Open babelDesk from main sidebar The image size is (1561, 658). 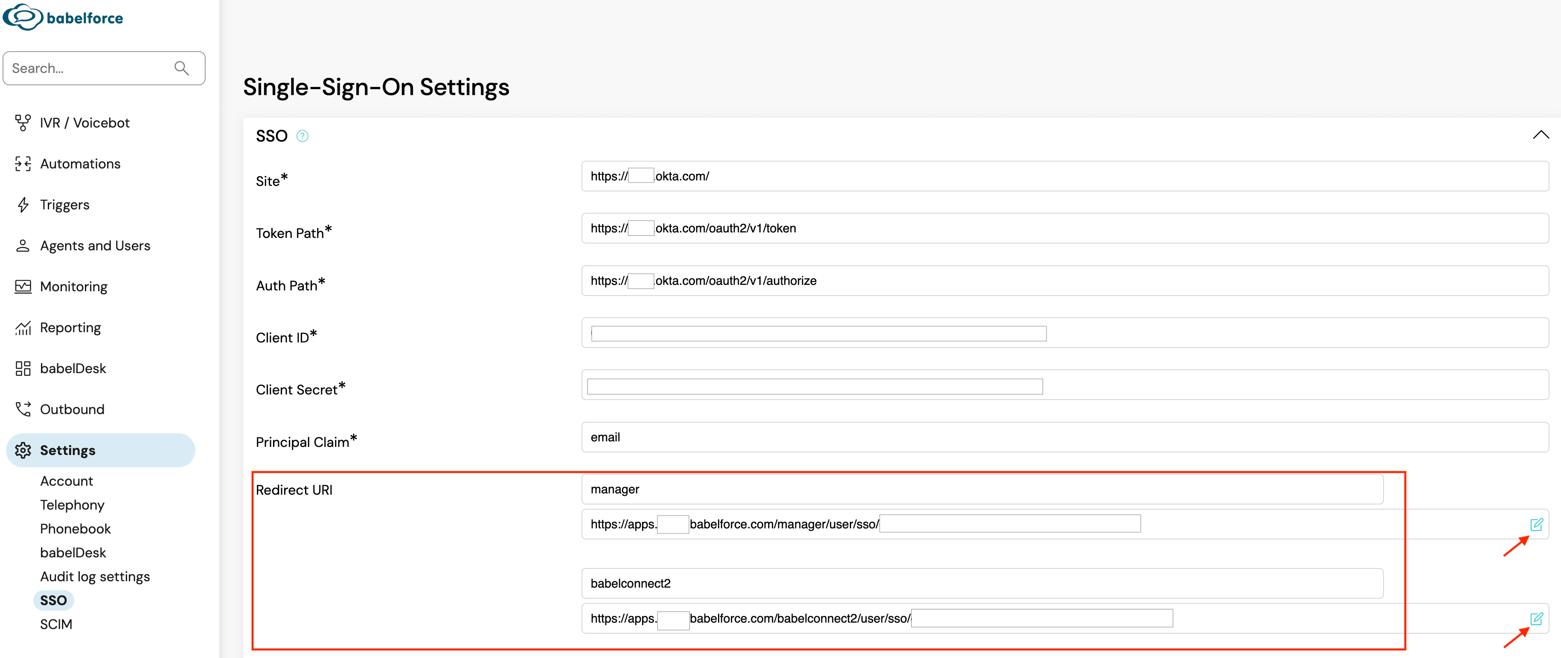(73, 368)
